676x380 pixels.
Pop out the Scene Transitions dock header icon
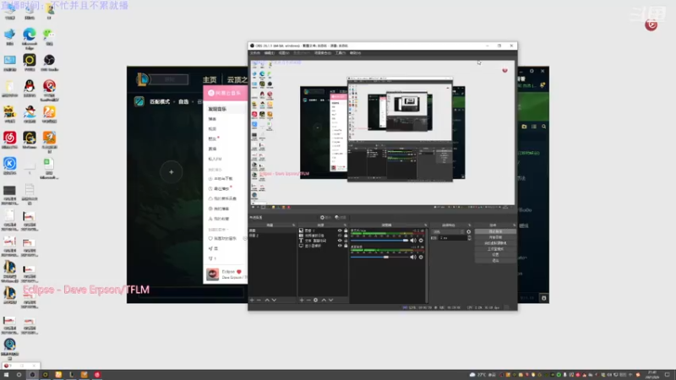(470, 225)
